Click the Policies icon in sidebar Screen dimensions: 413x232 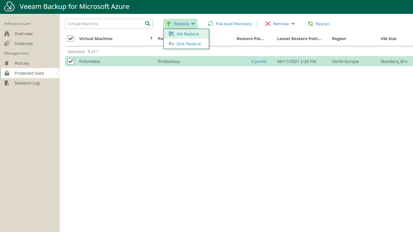pyautogui.click(x=7, y=63)
